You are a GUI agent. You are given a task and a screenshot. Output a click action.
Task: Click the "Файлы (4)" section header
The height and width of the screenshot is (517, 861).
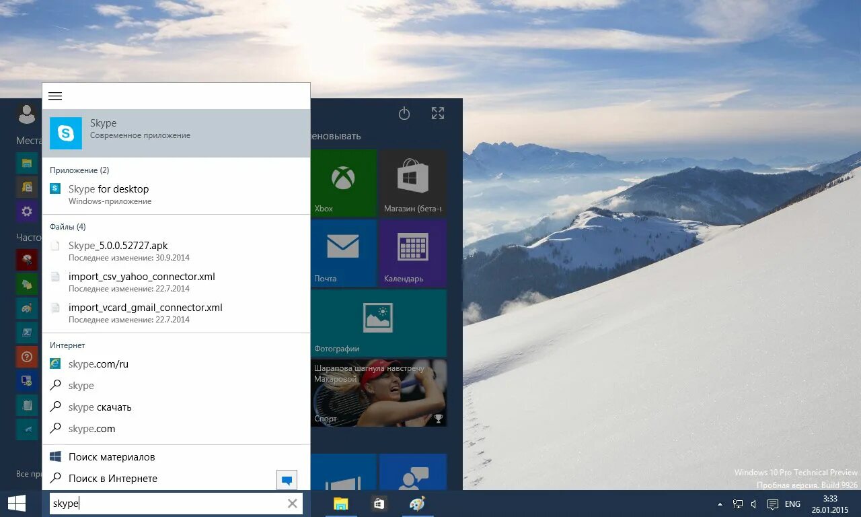tap(68, 227)
